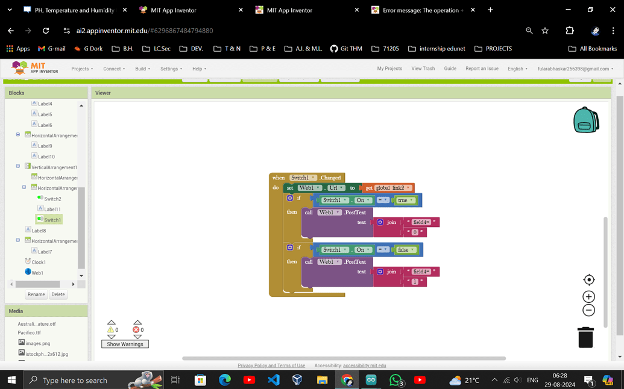Click the browser address bar
Screen dimensions: 624x389
[181, 30]
